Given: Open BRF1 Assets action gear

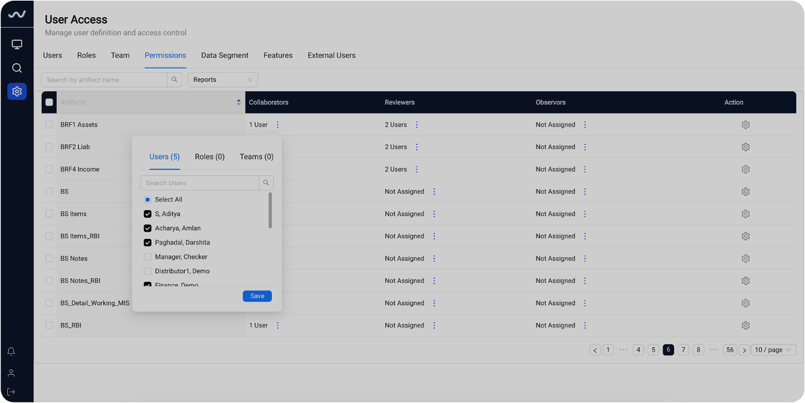Looking at the screenshot, I should (x=746, y=125).
